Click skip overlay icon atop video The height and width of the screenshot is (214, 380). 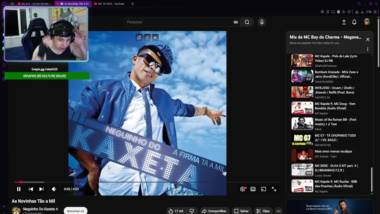pyautogui.click(x=155, y=37)
